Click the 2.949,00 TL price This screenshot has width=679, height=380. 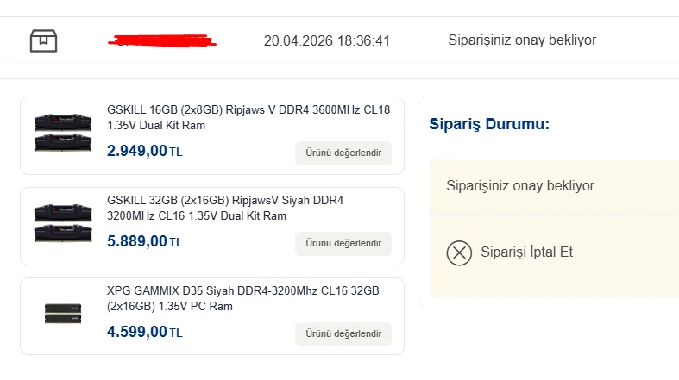(x=144, y=152)
